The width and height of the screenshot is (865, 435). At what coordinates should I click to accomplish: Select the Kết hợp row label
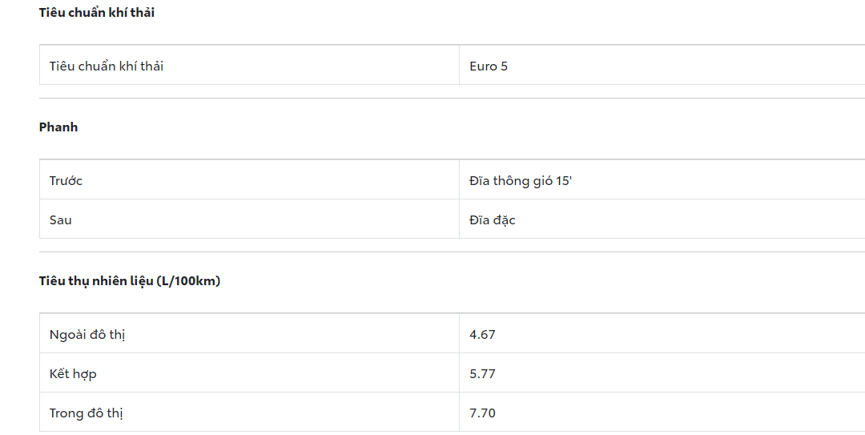pyautogui.click(x=73, y=374)
